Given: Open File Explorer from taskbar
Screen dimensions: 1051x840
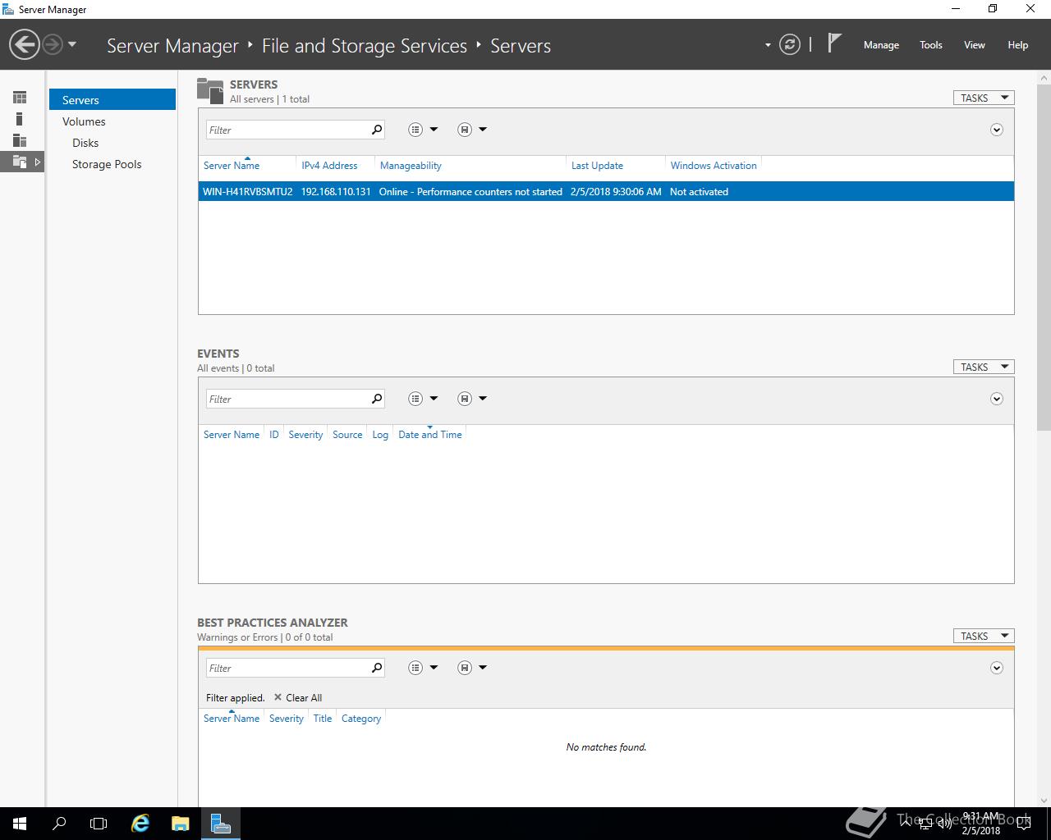Looking at the screenshot, I should [181, 824].
